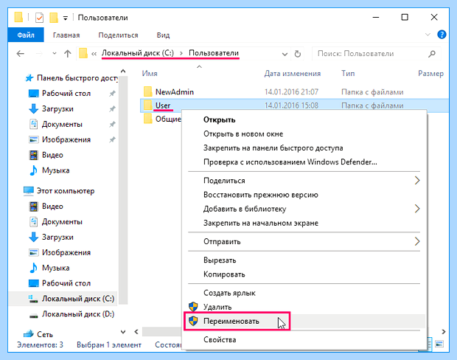This screenshot has width=457, height=360.
Task: Open the Файл tab
Action: click(26, 35)
